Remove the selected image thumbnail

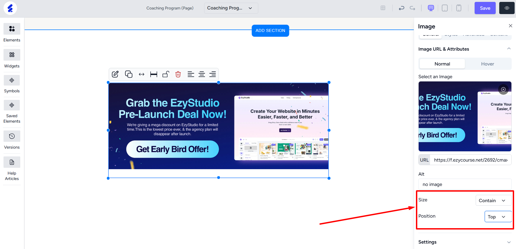coord(503,89)
